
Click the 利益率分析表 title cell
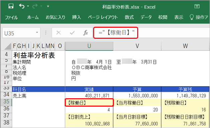pos(34,55)
